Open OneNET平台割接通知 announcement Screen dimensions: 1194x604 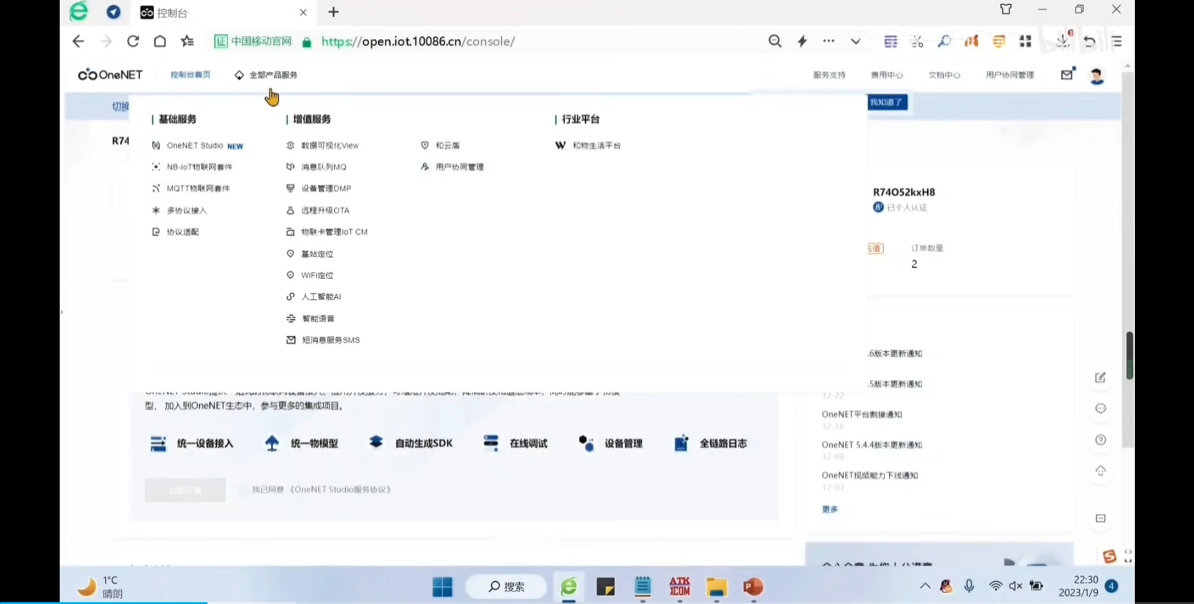862,414
